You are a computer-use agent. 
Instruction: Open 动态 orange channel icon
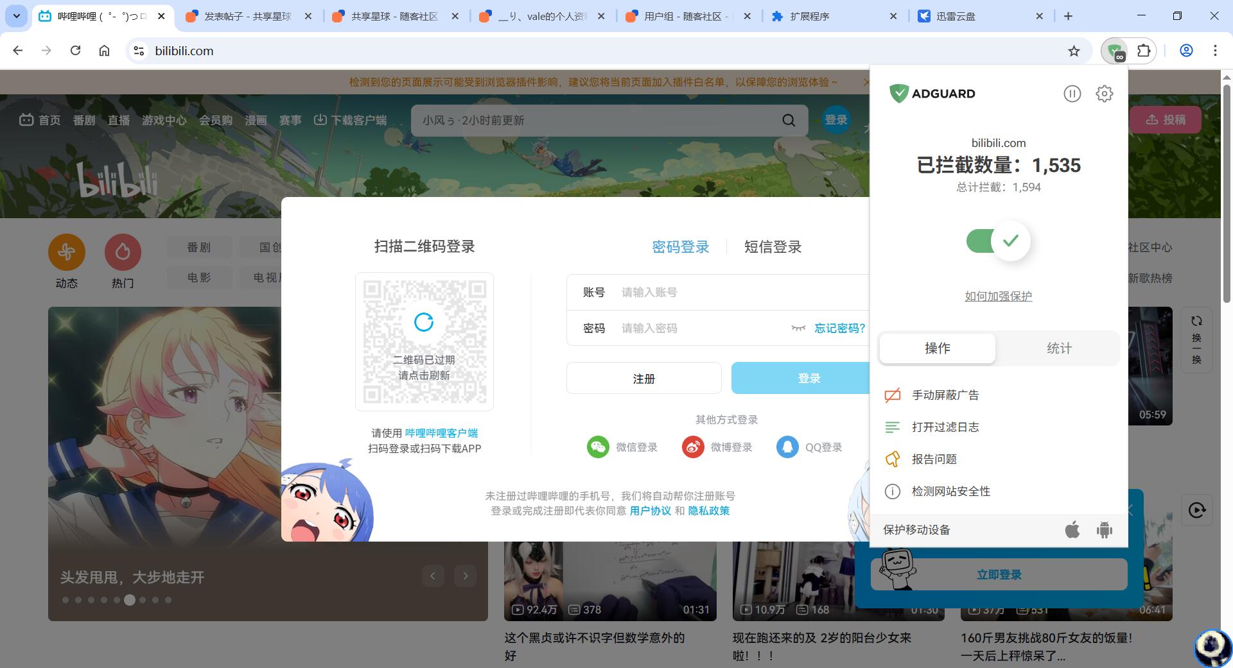pyautogui.click(x=67, y=252)
